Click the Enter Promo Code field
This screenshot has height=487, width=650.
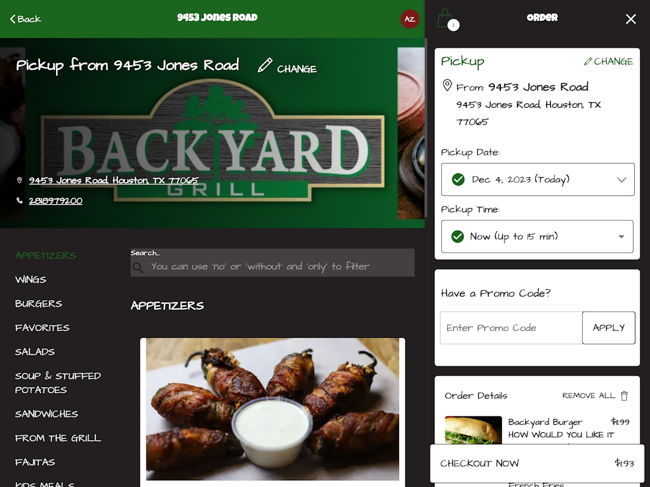tap(511, 328)
